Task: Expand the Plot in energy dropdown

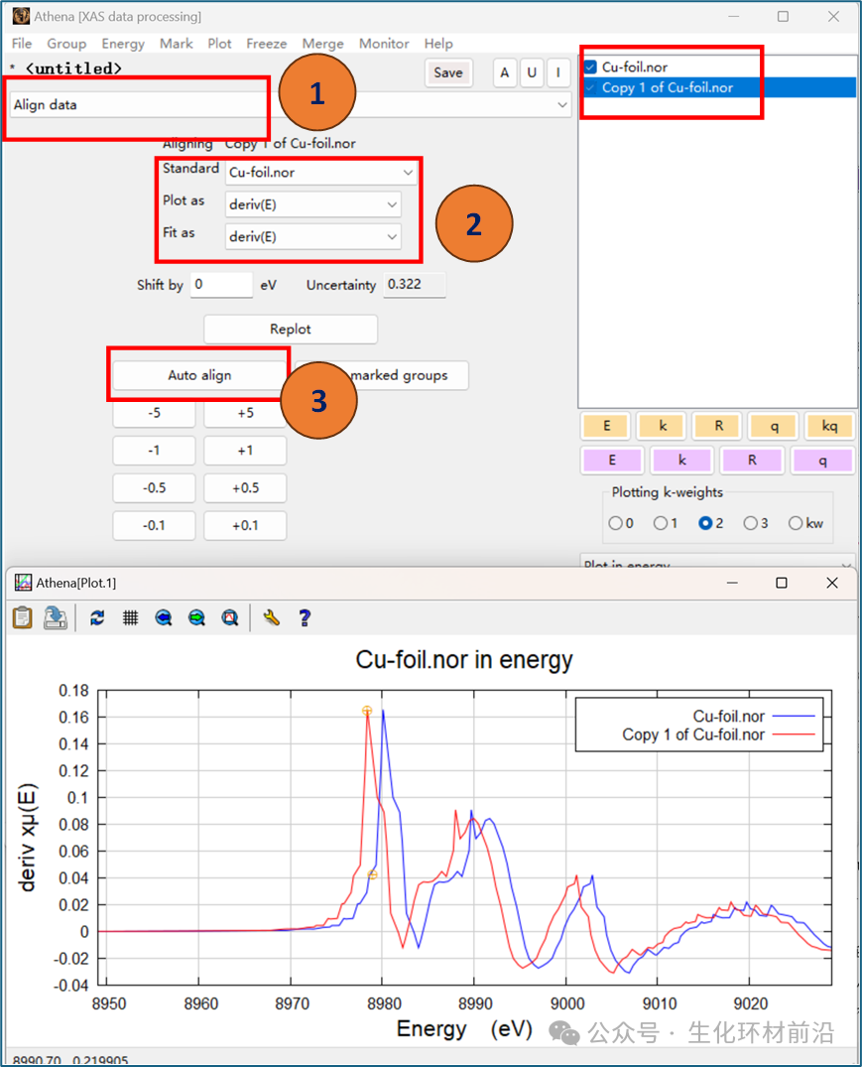Action: 717,562
